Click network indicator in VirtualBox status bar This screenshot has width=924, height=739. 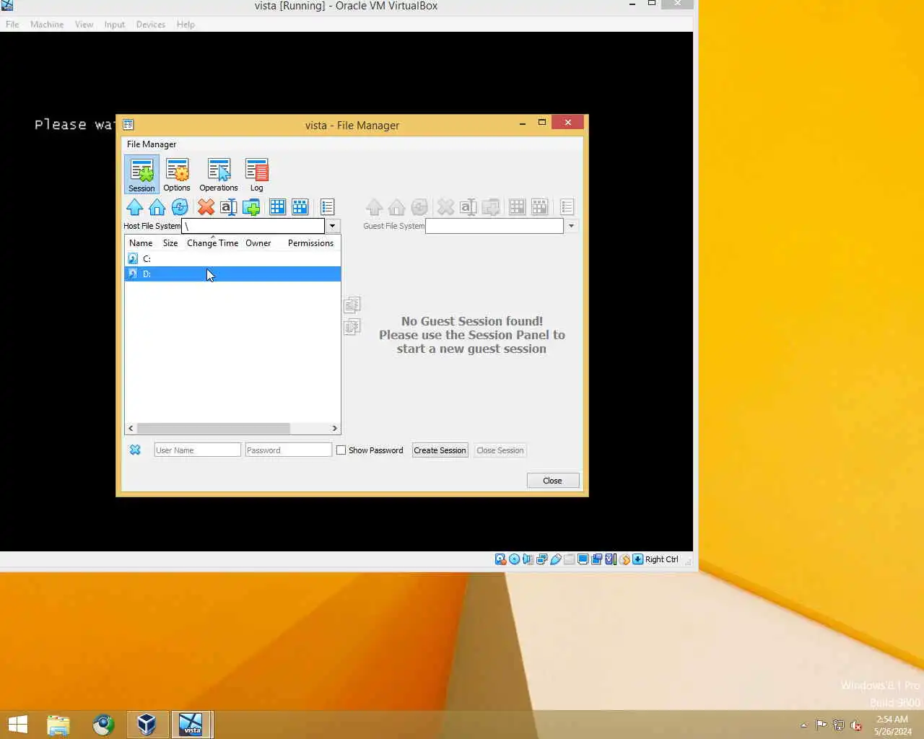pos(541,559)
